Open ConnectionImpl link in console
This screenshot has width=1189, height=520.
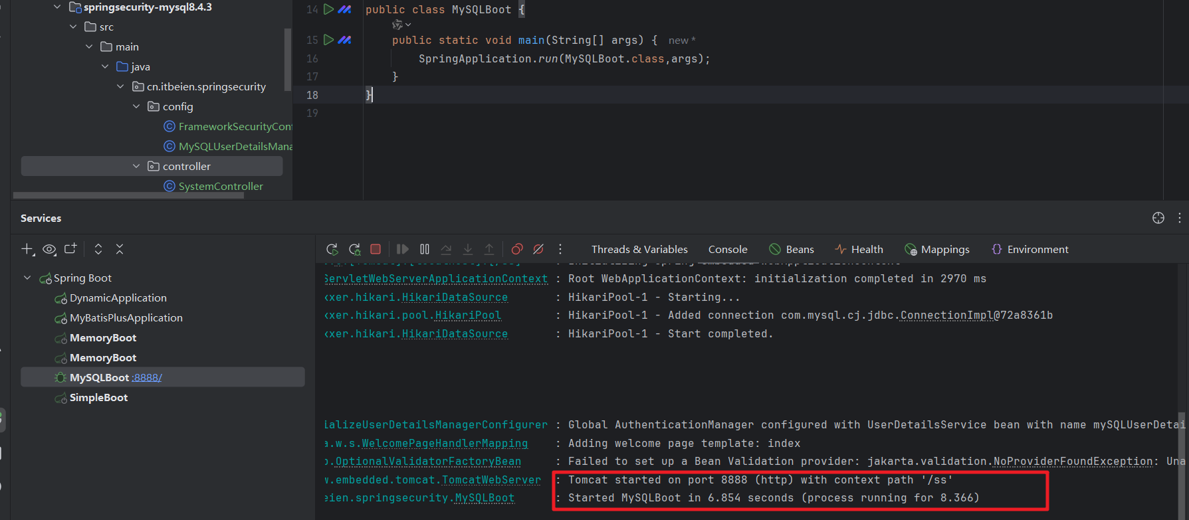click(x=946, y=315)
